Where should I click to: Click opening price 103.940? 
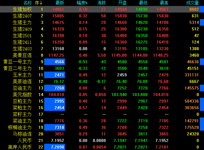(119, 95)
